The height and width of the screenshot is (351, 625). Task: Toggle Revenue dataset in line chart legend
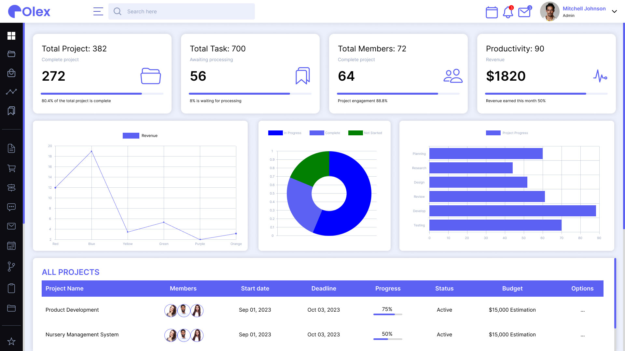(x=140, y=136)
